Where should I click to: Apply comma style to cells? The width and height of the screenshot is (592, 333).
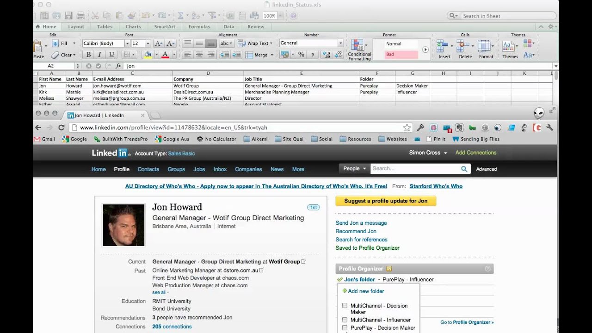coord(313,55)
